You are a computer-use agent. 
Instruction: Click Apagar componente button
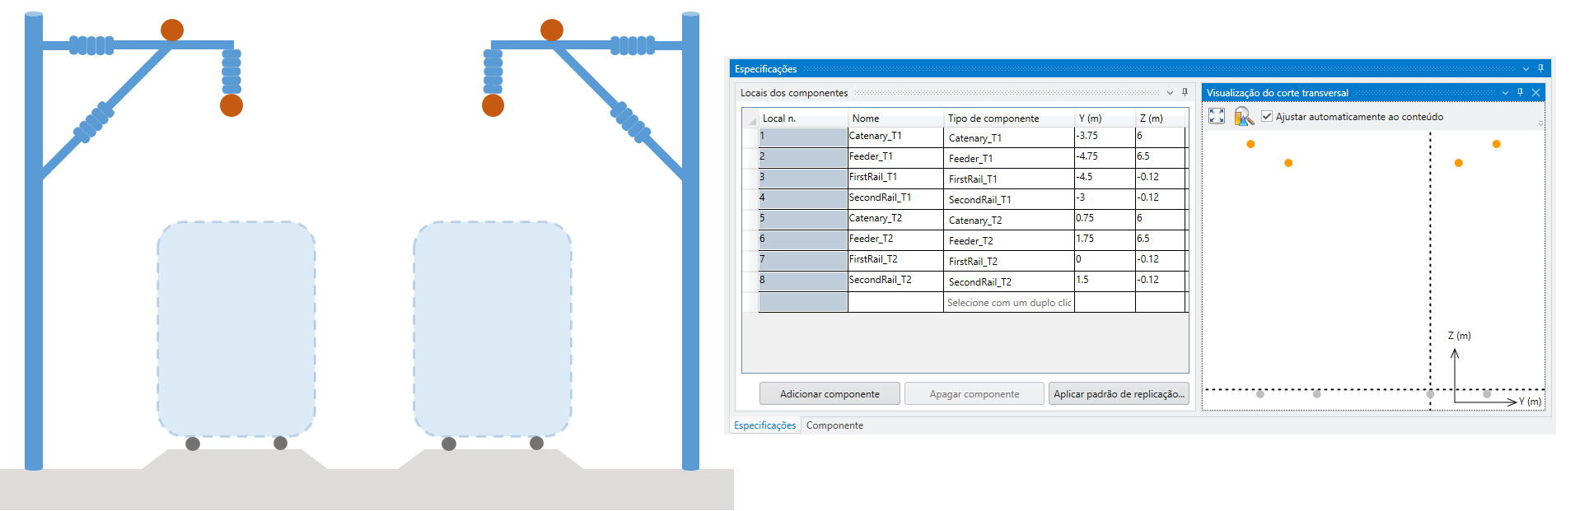(x=974, y=394)
